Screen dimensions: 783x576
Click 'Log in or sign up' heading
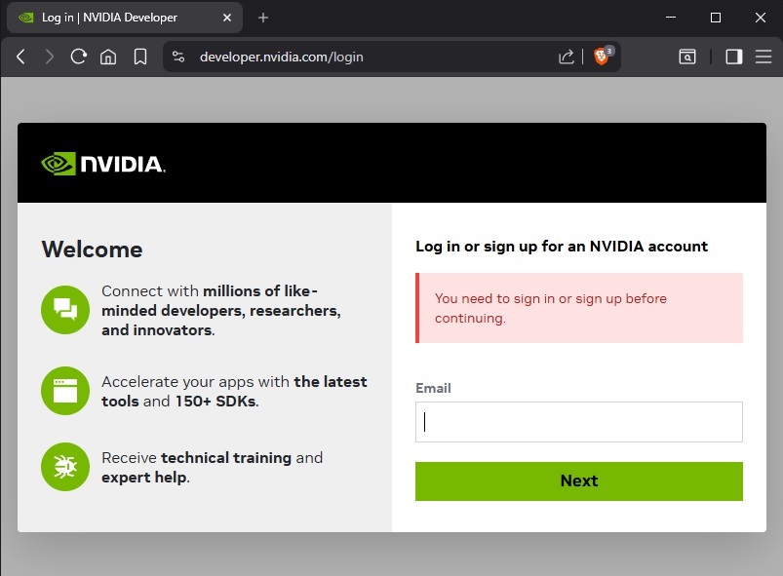[x=562, y=247]
